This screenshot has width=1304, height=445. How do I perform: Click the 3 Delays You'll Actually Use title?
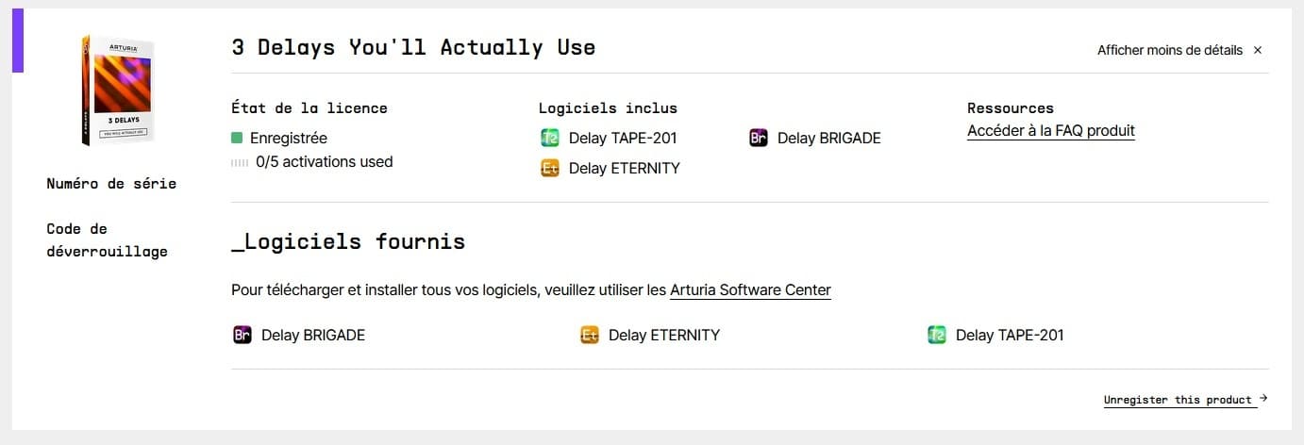413,47
